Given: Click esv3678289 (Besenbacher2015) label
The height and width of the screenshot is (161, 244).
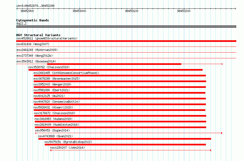Looking at the screenshot, I should (x=56, y=79).
